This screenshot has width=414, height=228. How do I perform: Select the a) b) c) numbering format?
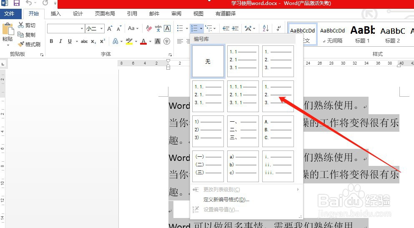(x=243, y=166)
